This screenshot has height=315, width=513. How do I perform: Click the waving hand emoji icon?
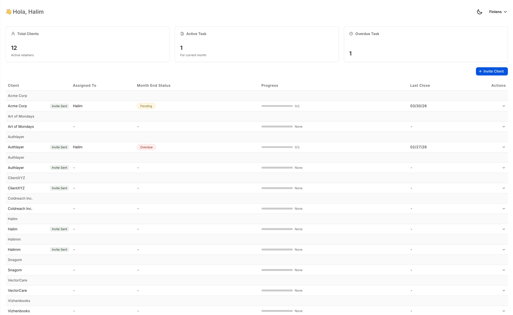[x=9, y=12]
